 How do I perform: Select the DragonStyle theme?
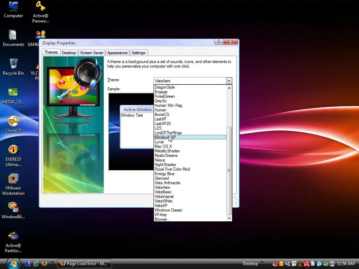tap(190, 87)
